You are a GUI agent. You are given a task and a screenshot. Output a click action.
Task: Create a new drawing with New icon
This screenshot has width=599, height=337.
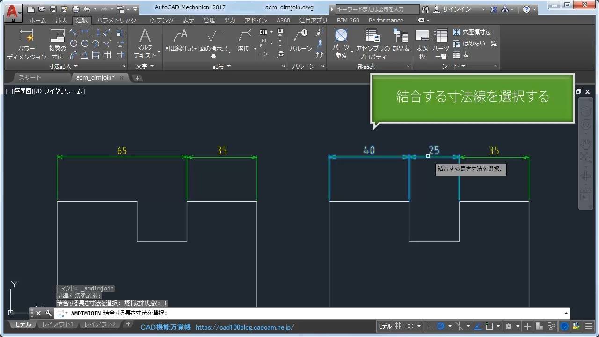coord(31,9)
